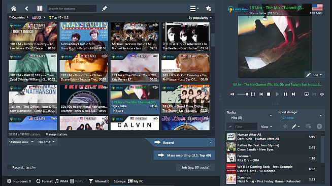Select track Rather Be by Clean Bandit
This screenshot has height=186, width=332.
[x=273, y=147]
